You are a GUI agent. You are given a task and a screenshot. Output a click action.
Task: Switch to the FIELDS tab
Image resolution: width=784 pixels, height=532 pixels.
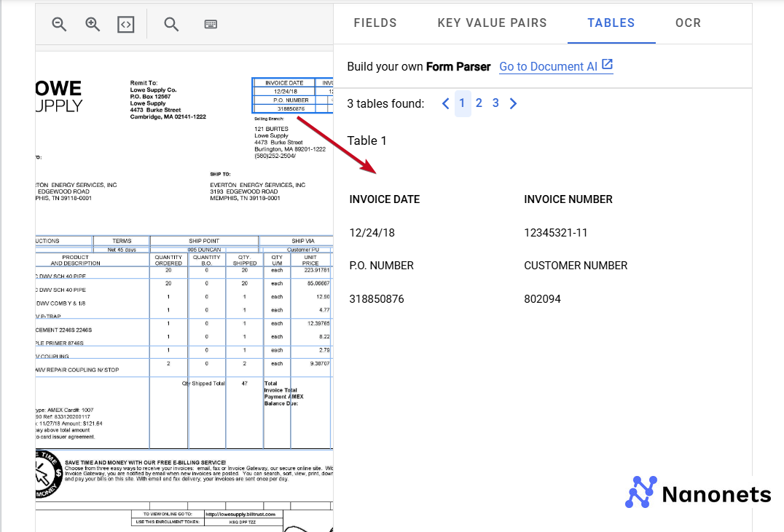pos(375,23)
